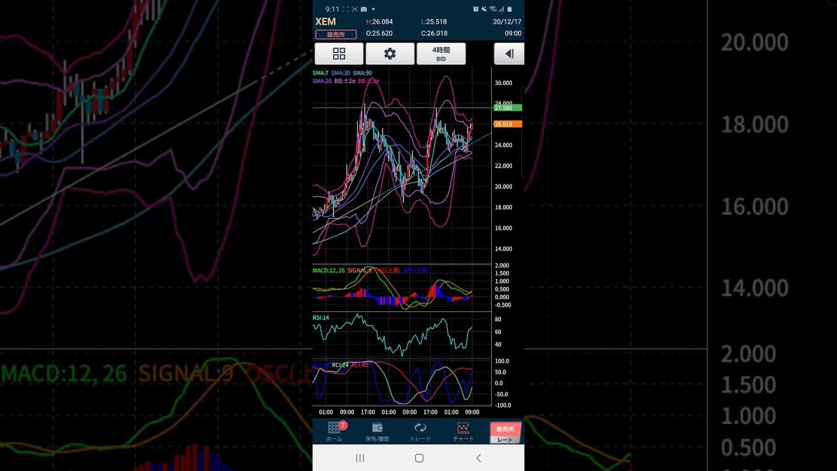
Task: Open the トレード trade tab
Action: tap(420, 432)
